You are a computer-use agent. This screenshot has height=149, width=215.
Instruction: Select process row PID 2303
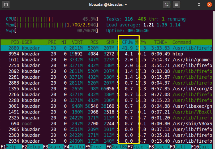click(x=106, y=135)
